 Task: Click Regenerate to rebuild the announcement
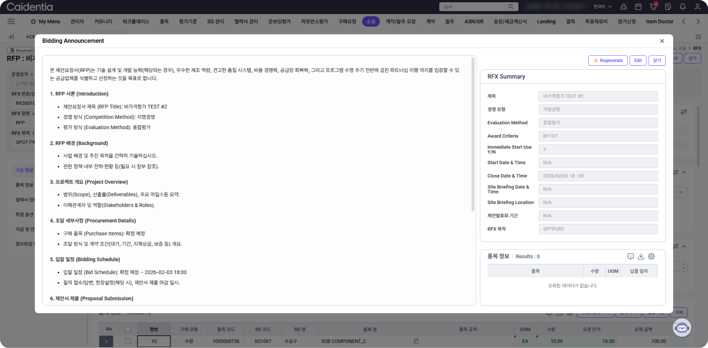click(x=608, y=60)
